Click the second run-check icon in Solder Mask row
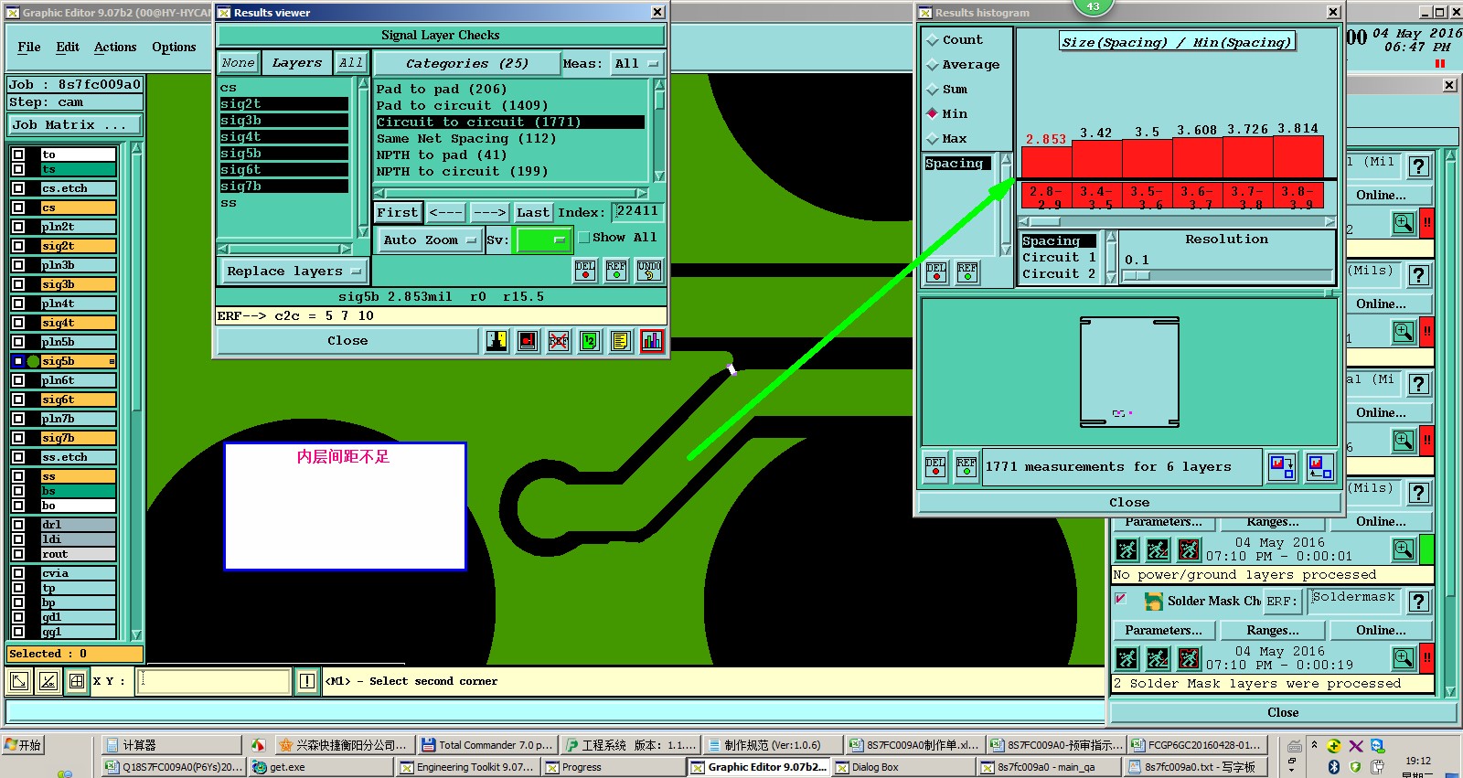 tap(1158, 658)
